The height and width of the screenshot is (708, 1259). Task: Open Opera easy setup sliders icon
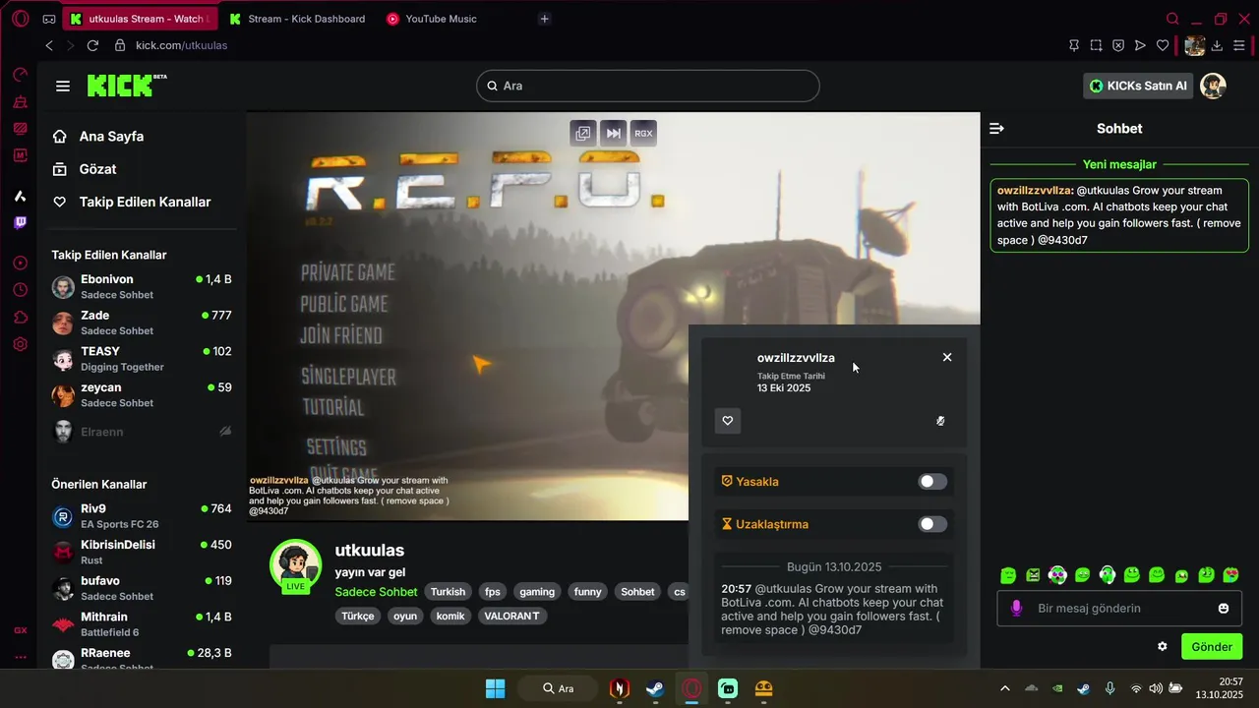[x=1239, y=45]
